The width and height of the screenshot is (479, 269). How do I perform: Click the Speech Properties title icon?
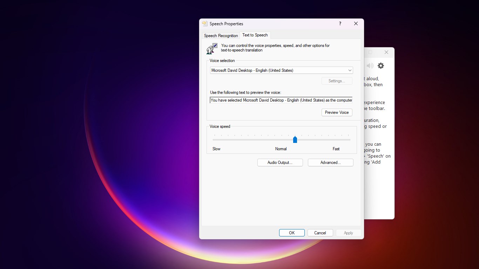(205, 24)
